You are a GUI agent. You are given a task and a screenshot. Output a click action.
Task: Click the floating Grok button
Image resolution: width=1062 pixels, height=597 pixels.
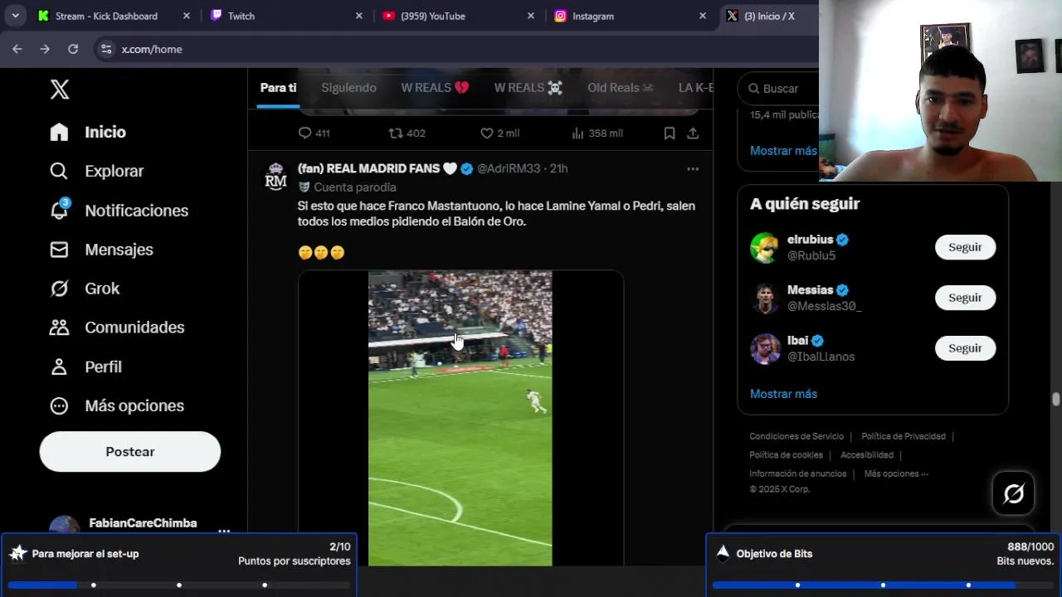pyautogui.click(x=1014, y=493)
